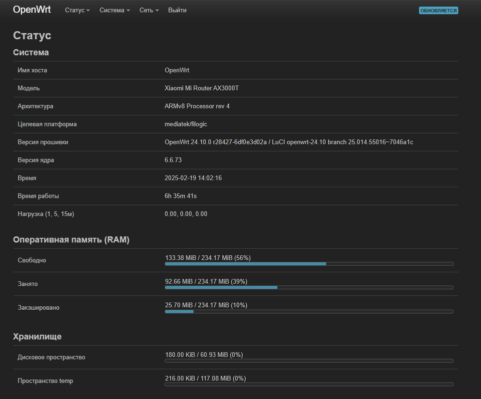Select 92.66 MiB / 234.17 MiB (39%) text
This screenshot has height=399, width=481.
(x=206, y=281)
